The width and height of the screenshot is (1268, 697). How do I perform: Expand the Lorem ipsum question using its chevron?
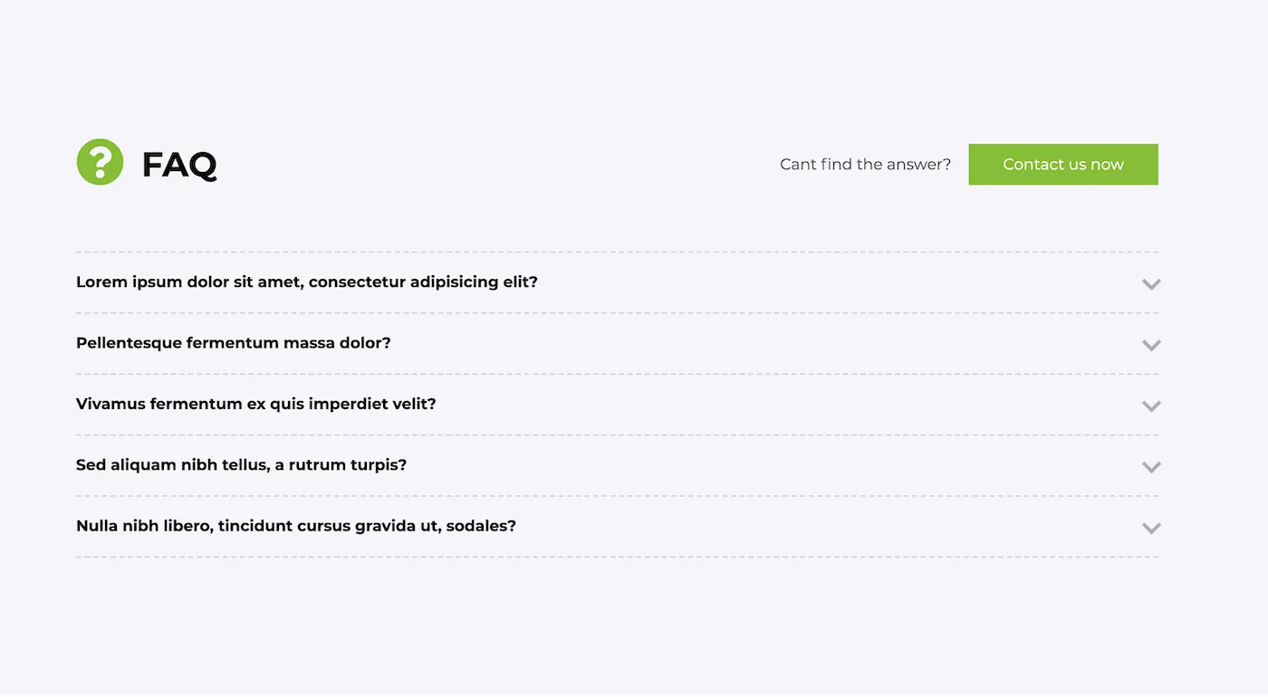(x=1151, y=284)
